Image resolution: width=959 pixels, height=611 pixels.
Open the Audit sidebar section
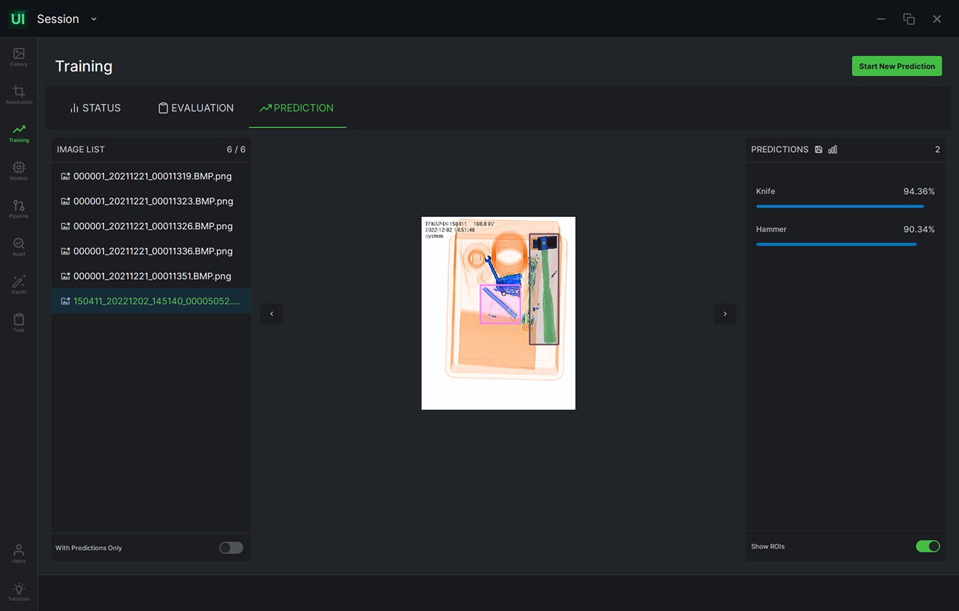click(x=18, y=247)
